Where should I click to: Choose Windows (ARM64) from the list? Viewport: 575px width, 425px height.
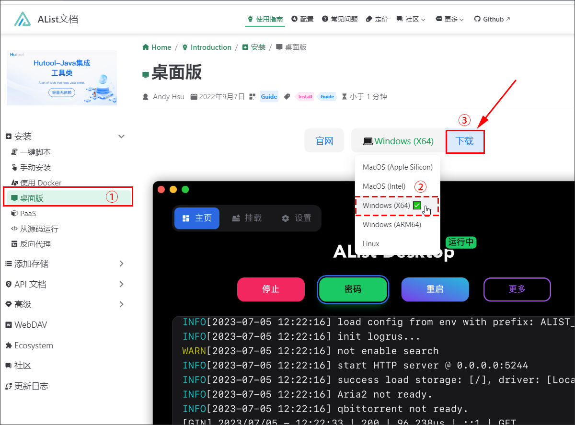[392, 225]
